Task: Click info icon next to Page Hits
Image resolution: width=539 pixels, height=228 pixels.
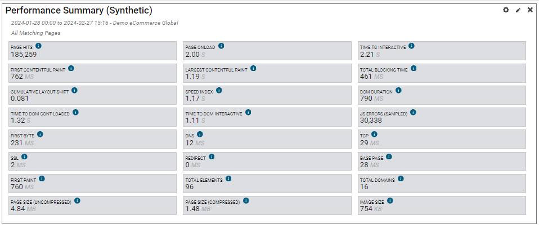Action: pos(38,46)
